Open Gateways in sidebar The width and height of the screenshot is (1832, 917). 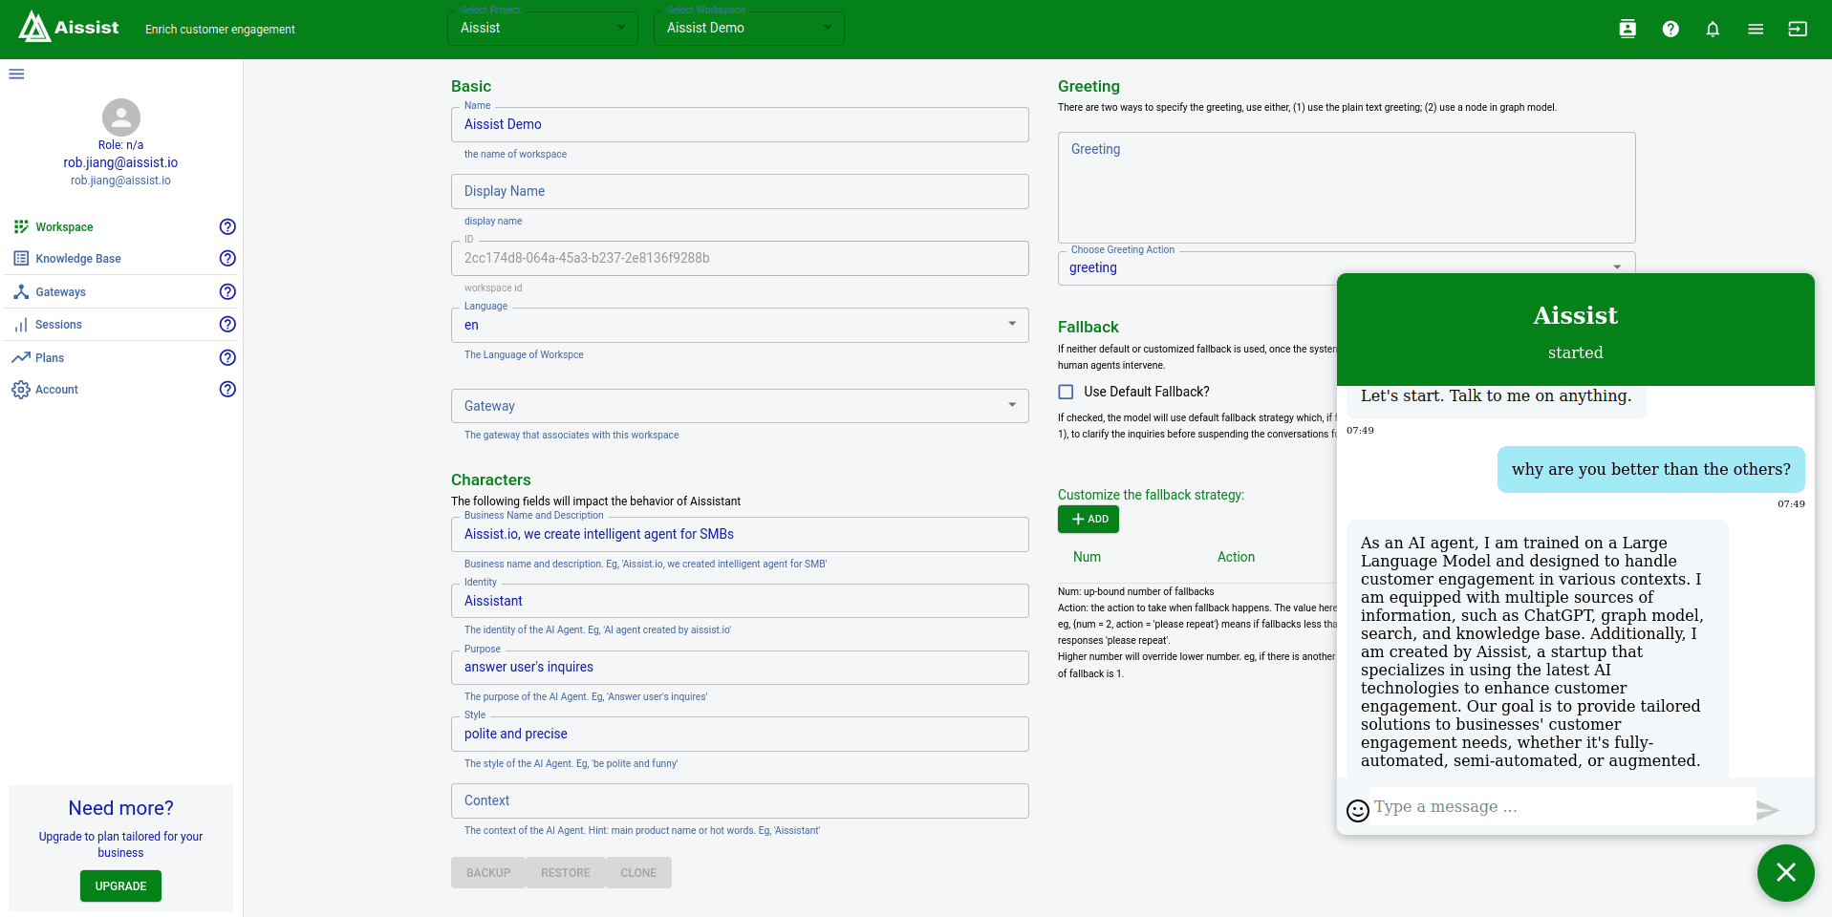(60, 292)
